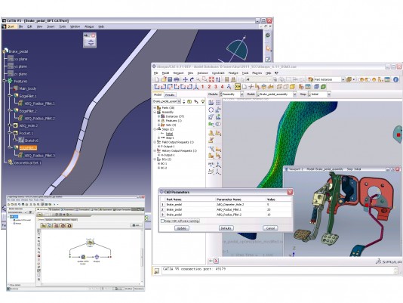Expand ABQ_Hole.2 node in CATIA tree

point(10,125)
